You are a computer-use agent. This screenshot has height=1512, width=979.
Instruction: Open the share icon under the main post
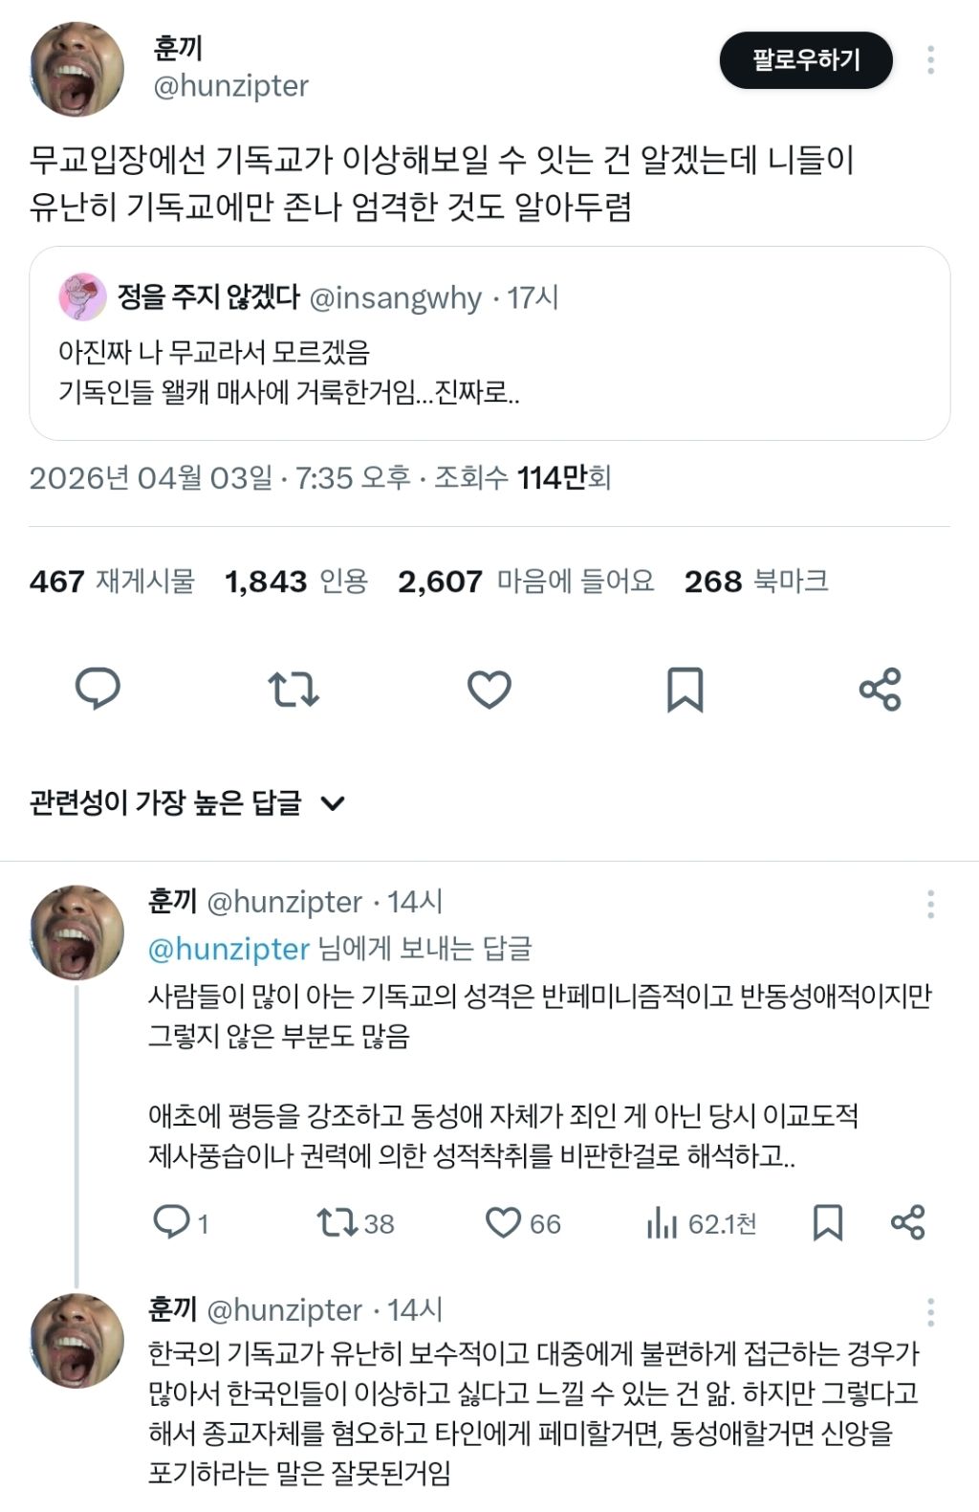(x=880, y=689)
